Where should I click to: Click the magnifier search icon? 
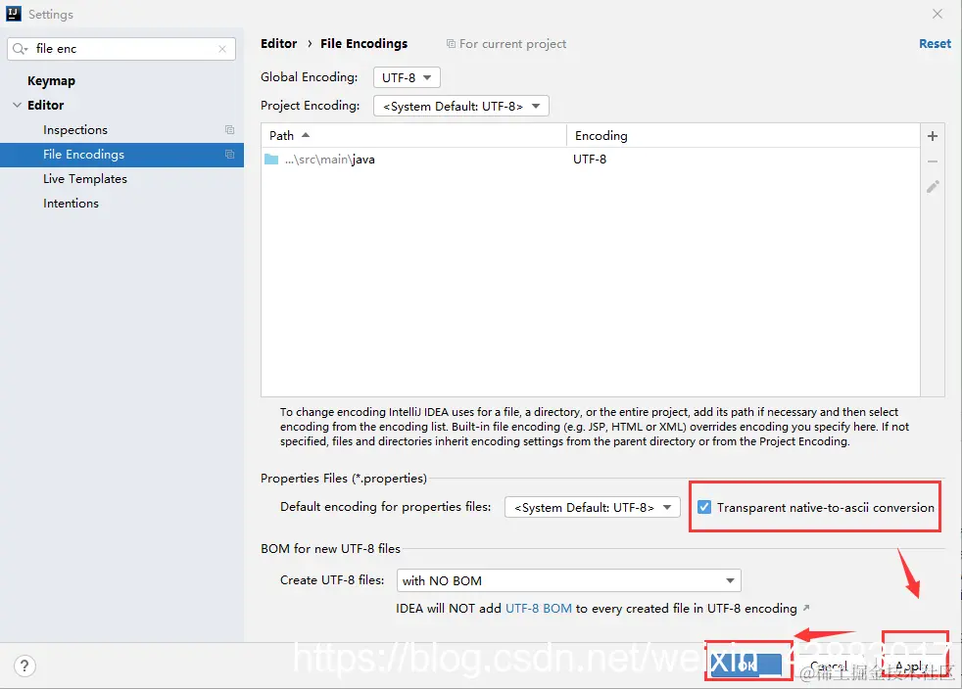(x=20, y=48)
